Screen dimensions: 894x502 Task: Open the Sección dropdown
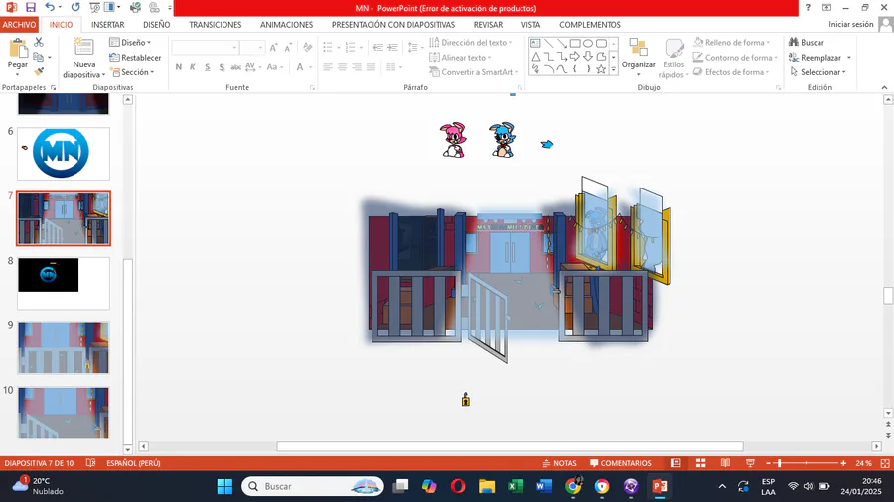pyautogui.click(x=133, y=72)
